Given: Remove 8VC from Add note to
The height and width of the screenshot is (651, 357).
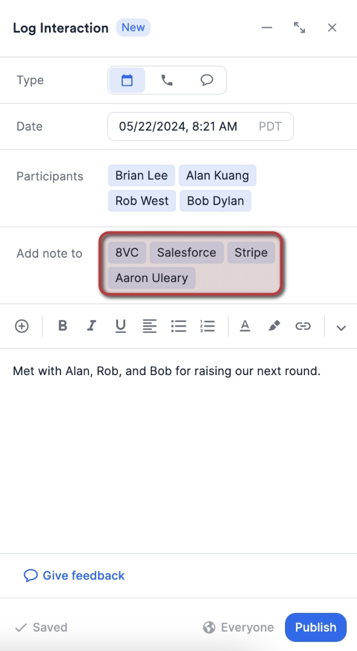Looking at the screenshot, I should click(127, 252).
